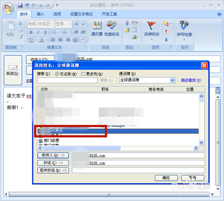
Task: Open font color A dropdown arrow
Action: [47, 40]
